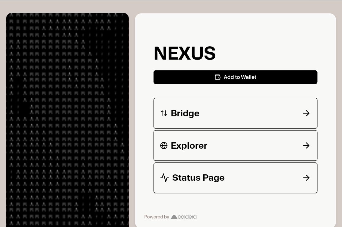Select the Explorer card

click(235, 146)
